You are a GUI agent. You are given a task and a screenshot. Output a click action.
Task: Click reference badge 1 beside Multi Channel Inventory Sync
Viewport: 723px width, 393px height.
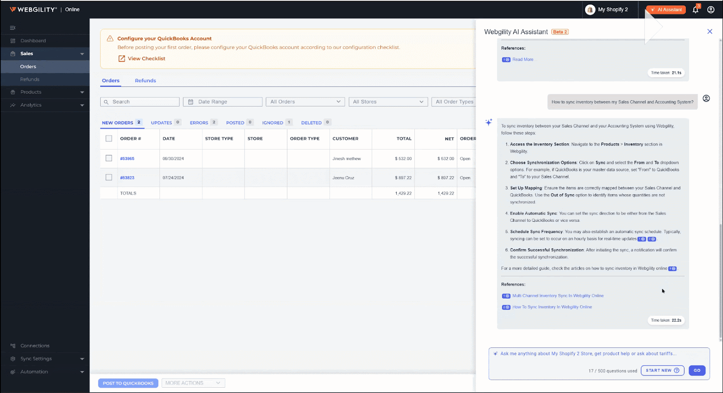pyautogui.click(x=506, y=296)
